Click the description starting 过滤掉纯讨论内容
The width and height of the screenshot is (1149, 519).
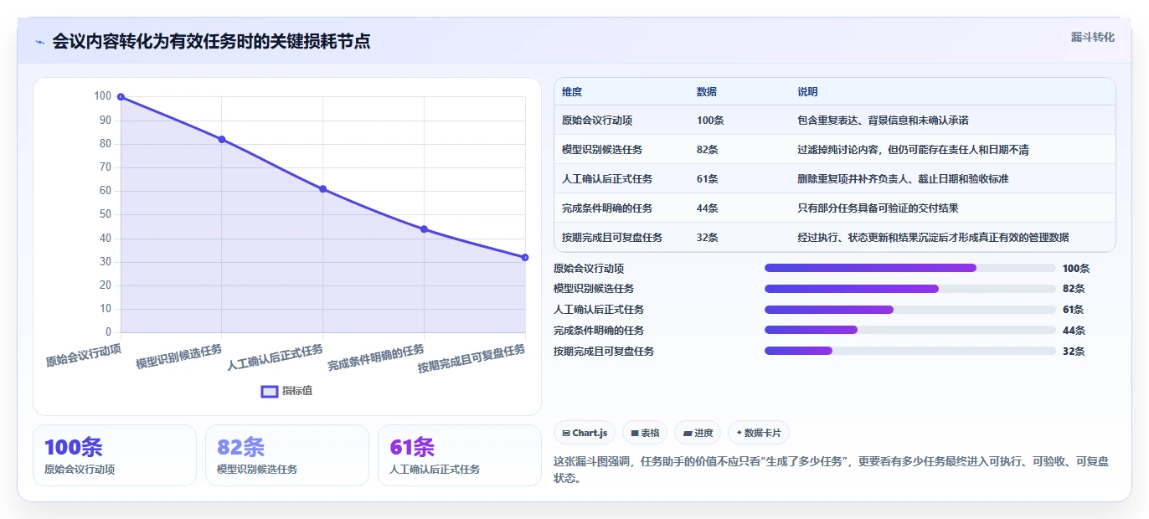click(914, 150)
